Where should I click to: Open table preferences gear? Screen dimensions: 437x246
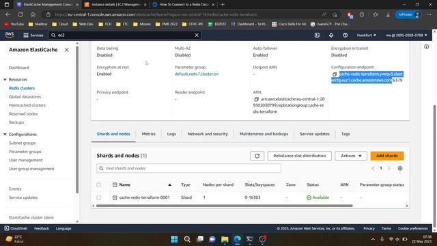400,168
